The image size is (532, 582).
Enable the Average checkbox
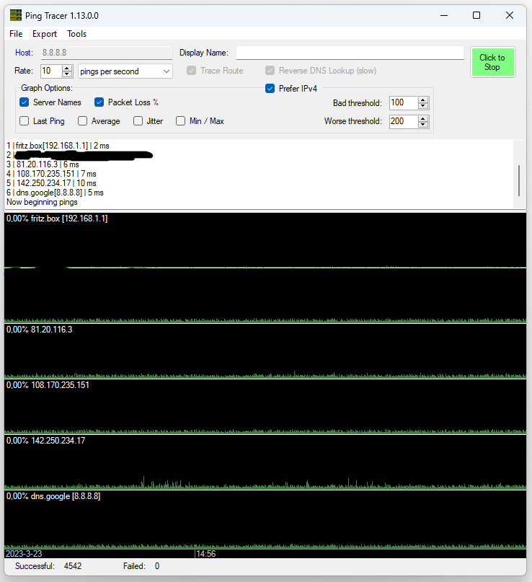pyautogui.click(x=83, y=121)
